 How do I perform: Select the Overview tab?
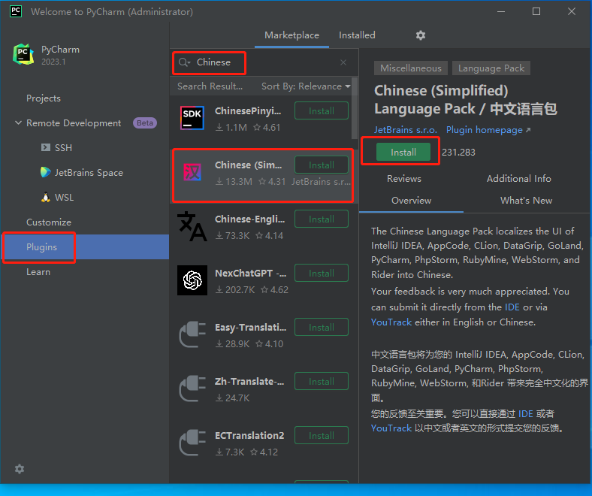point(411,200)
